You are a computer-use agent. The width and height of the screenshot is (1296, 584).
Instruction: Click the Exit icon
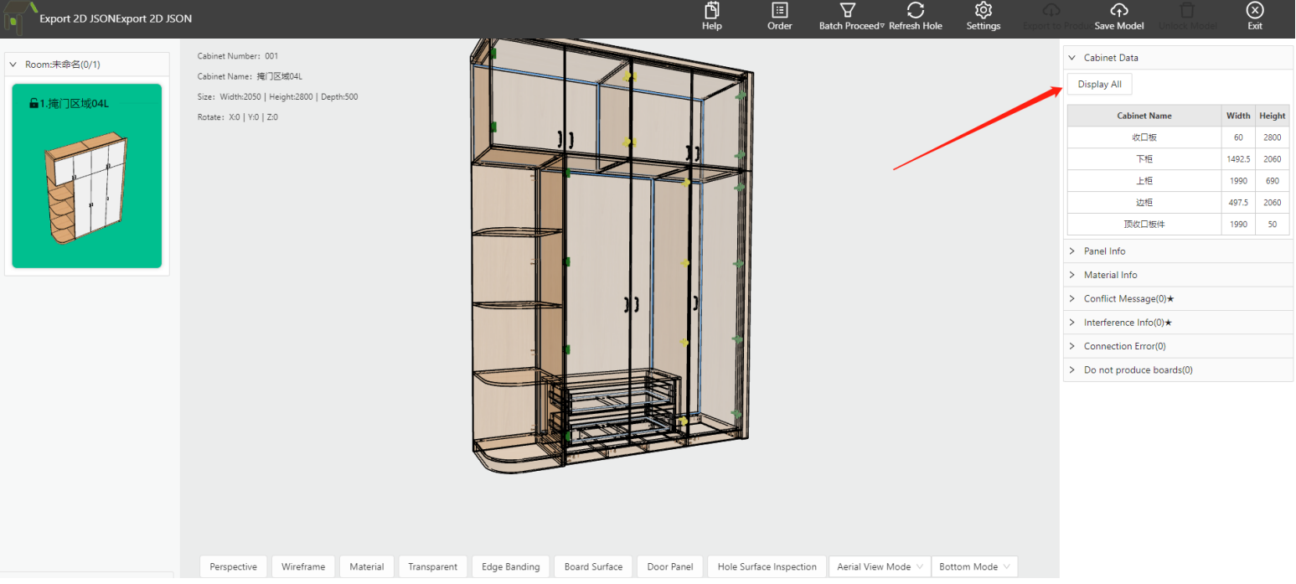point(1254,11)
